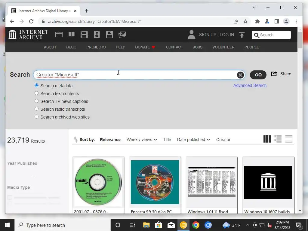Sort results by Relevance
Viewport: 308px width, 231px height.
point(110,140)
